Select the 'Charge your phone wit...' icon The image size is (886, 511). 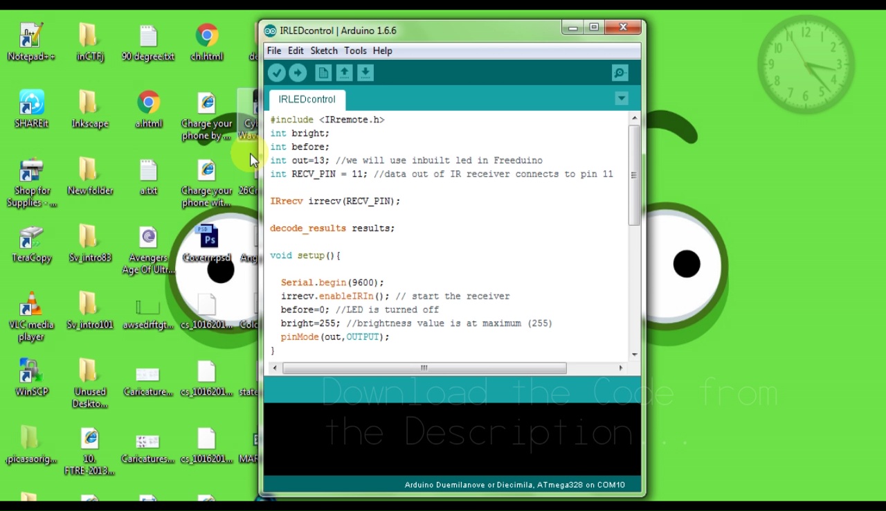coord(206,183)
